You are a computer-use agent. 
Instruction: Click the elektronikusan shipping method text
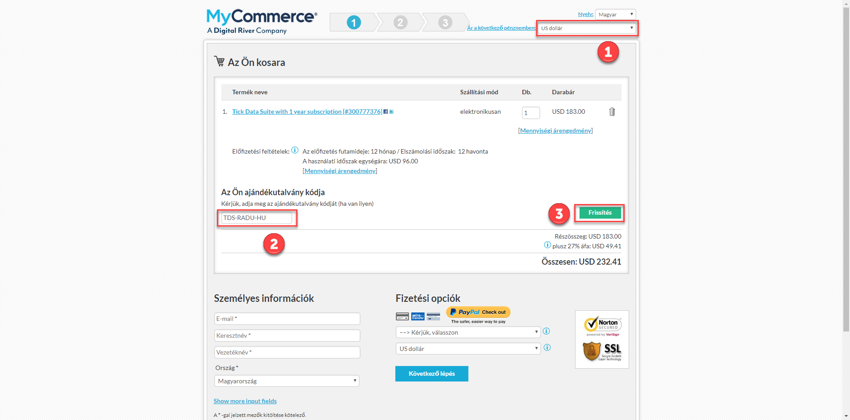(x=480, y=112)
